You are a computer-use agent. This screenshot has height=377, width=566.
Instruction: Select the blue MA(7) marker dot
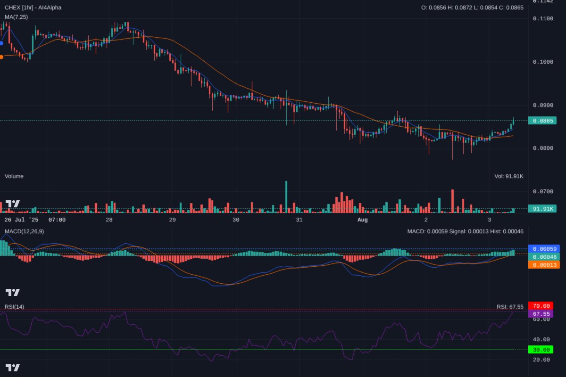(x=1, y=43)
